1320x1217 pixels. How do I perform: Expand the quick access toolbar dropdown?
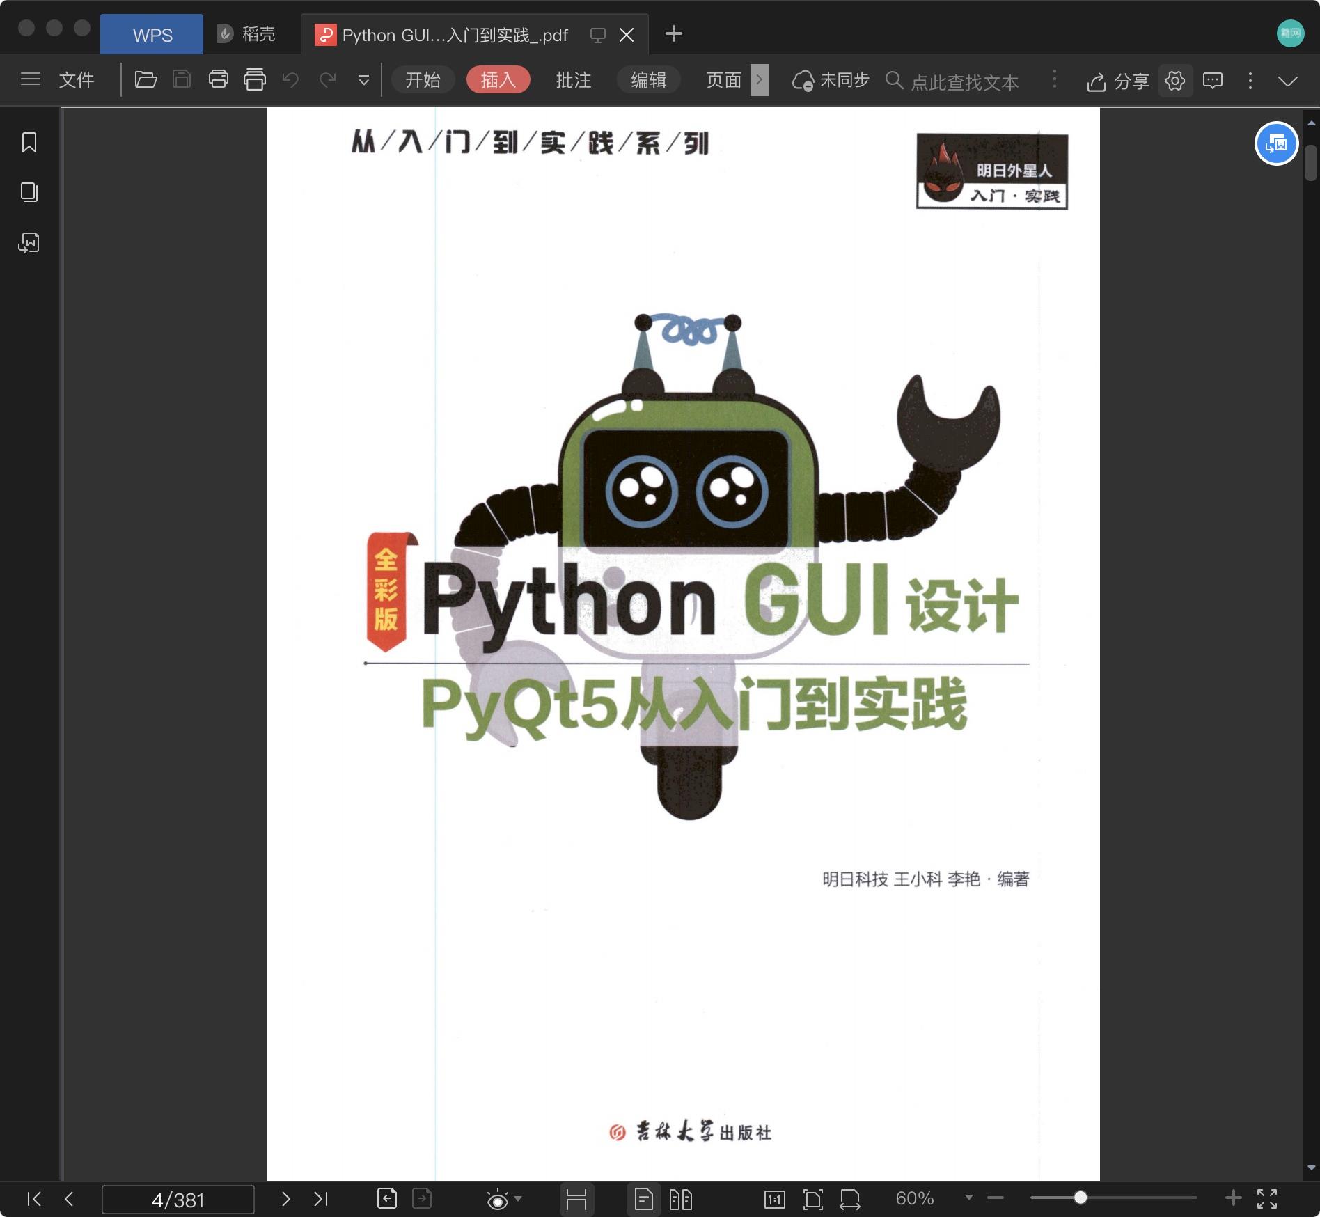[x=363, y=80]
